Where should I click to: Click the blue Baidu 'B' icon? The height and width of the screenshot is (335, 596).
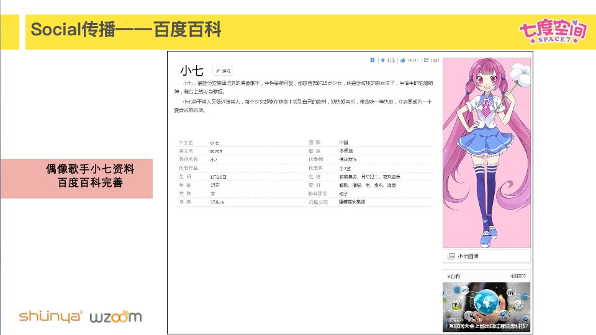372,60
